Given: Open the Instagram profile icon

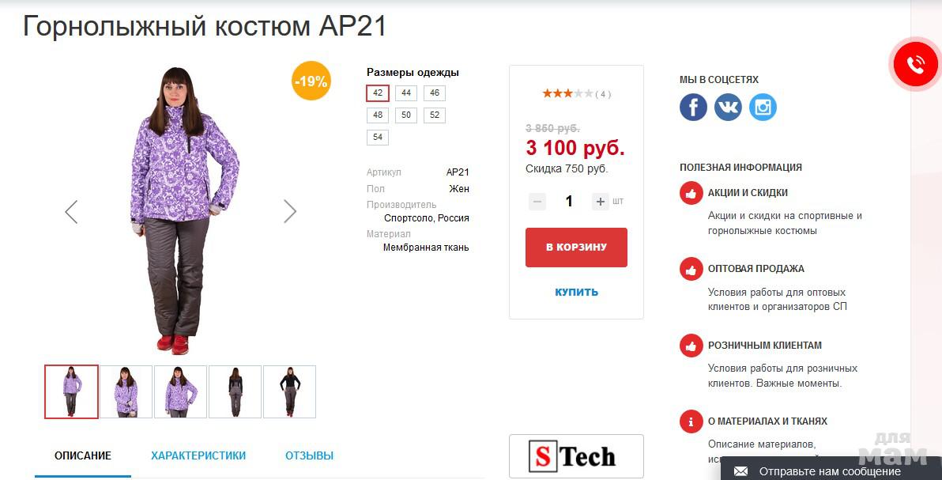Looking at the screenshot, I should point(763,107).
